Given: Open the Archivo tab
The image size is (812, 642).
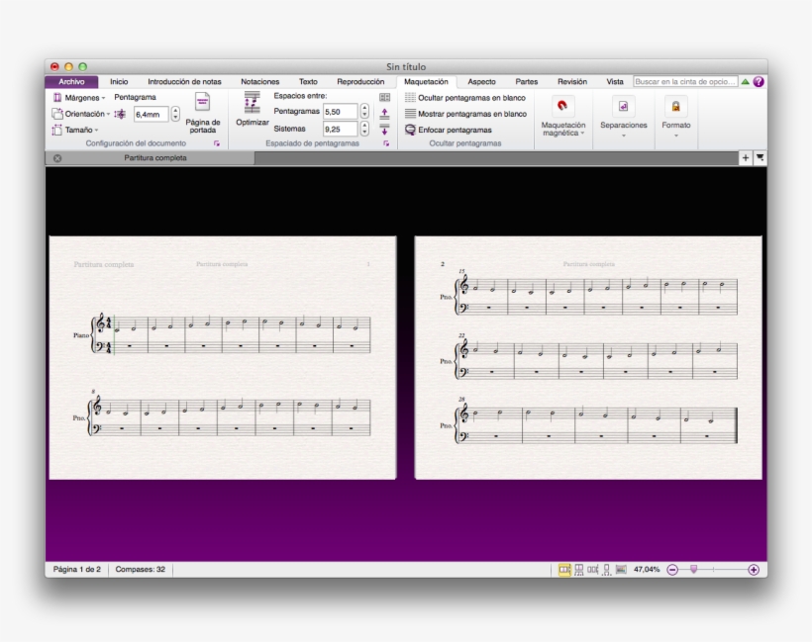Looking at the screenshot, I should coord(71,82).
